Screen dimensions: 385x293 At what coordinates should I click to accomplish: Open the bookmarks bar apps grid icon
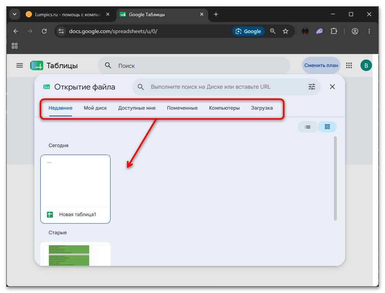pos(15,46)
